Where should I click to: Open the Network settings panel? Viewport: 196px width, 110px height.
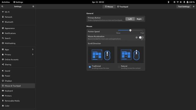pos(18,17)
